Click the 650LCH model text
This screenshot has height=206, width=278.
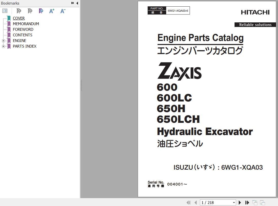178,119
